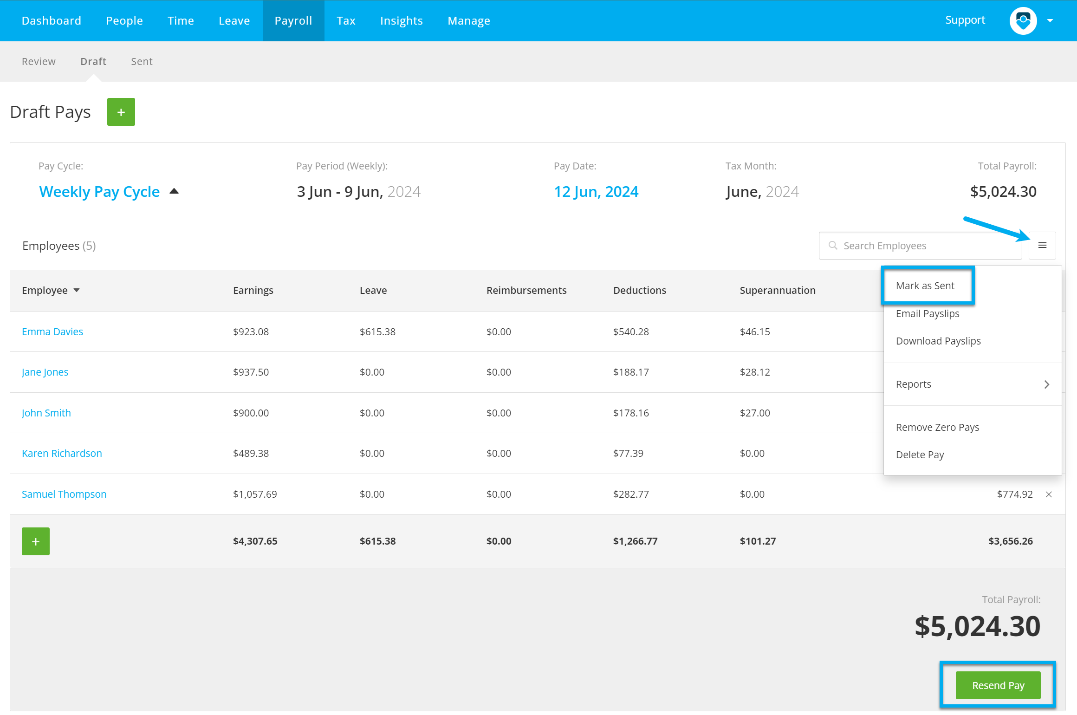Click the total earnings $4,307.65

[255, 541]
